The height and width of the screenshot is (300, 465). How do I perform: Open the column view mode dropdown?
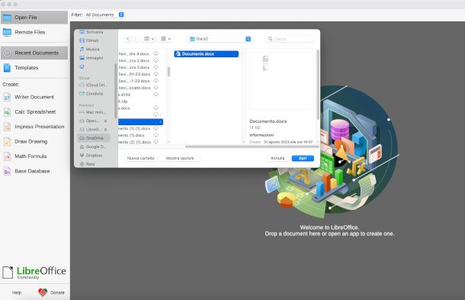(x=149, y=39)
